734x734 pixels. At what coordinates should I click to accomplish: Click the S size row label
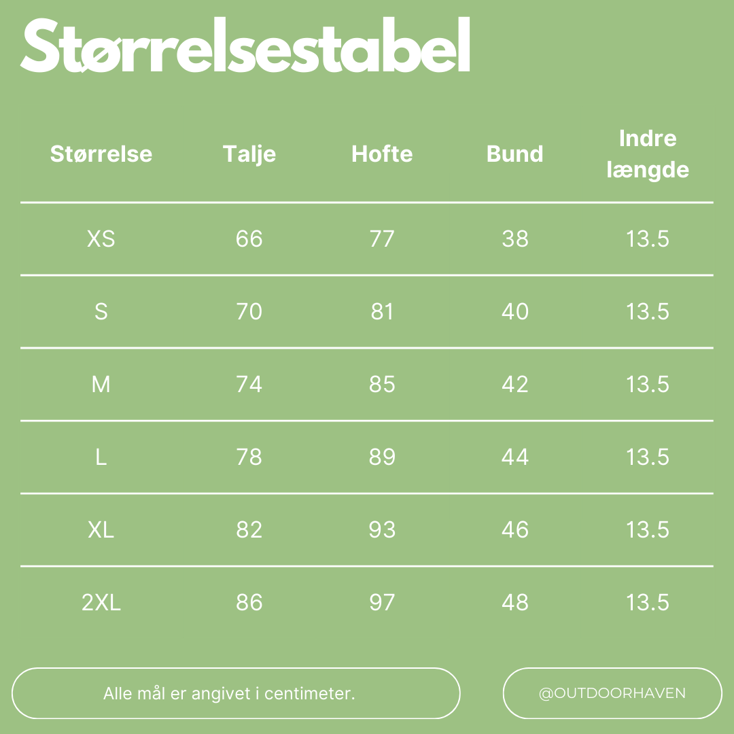[101, 312]
